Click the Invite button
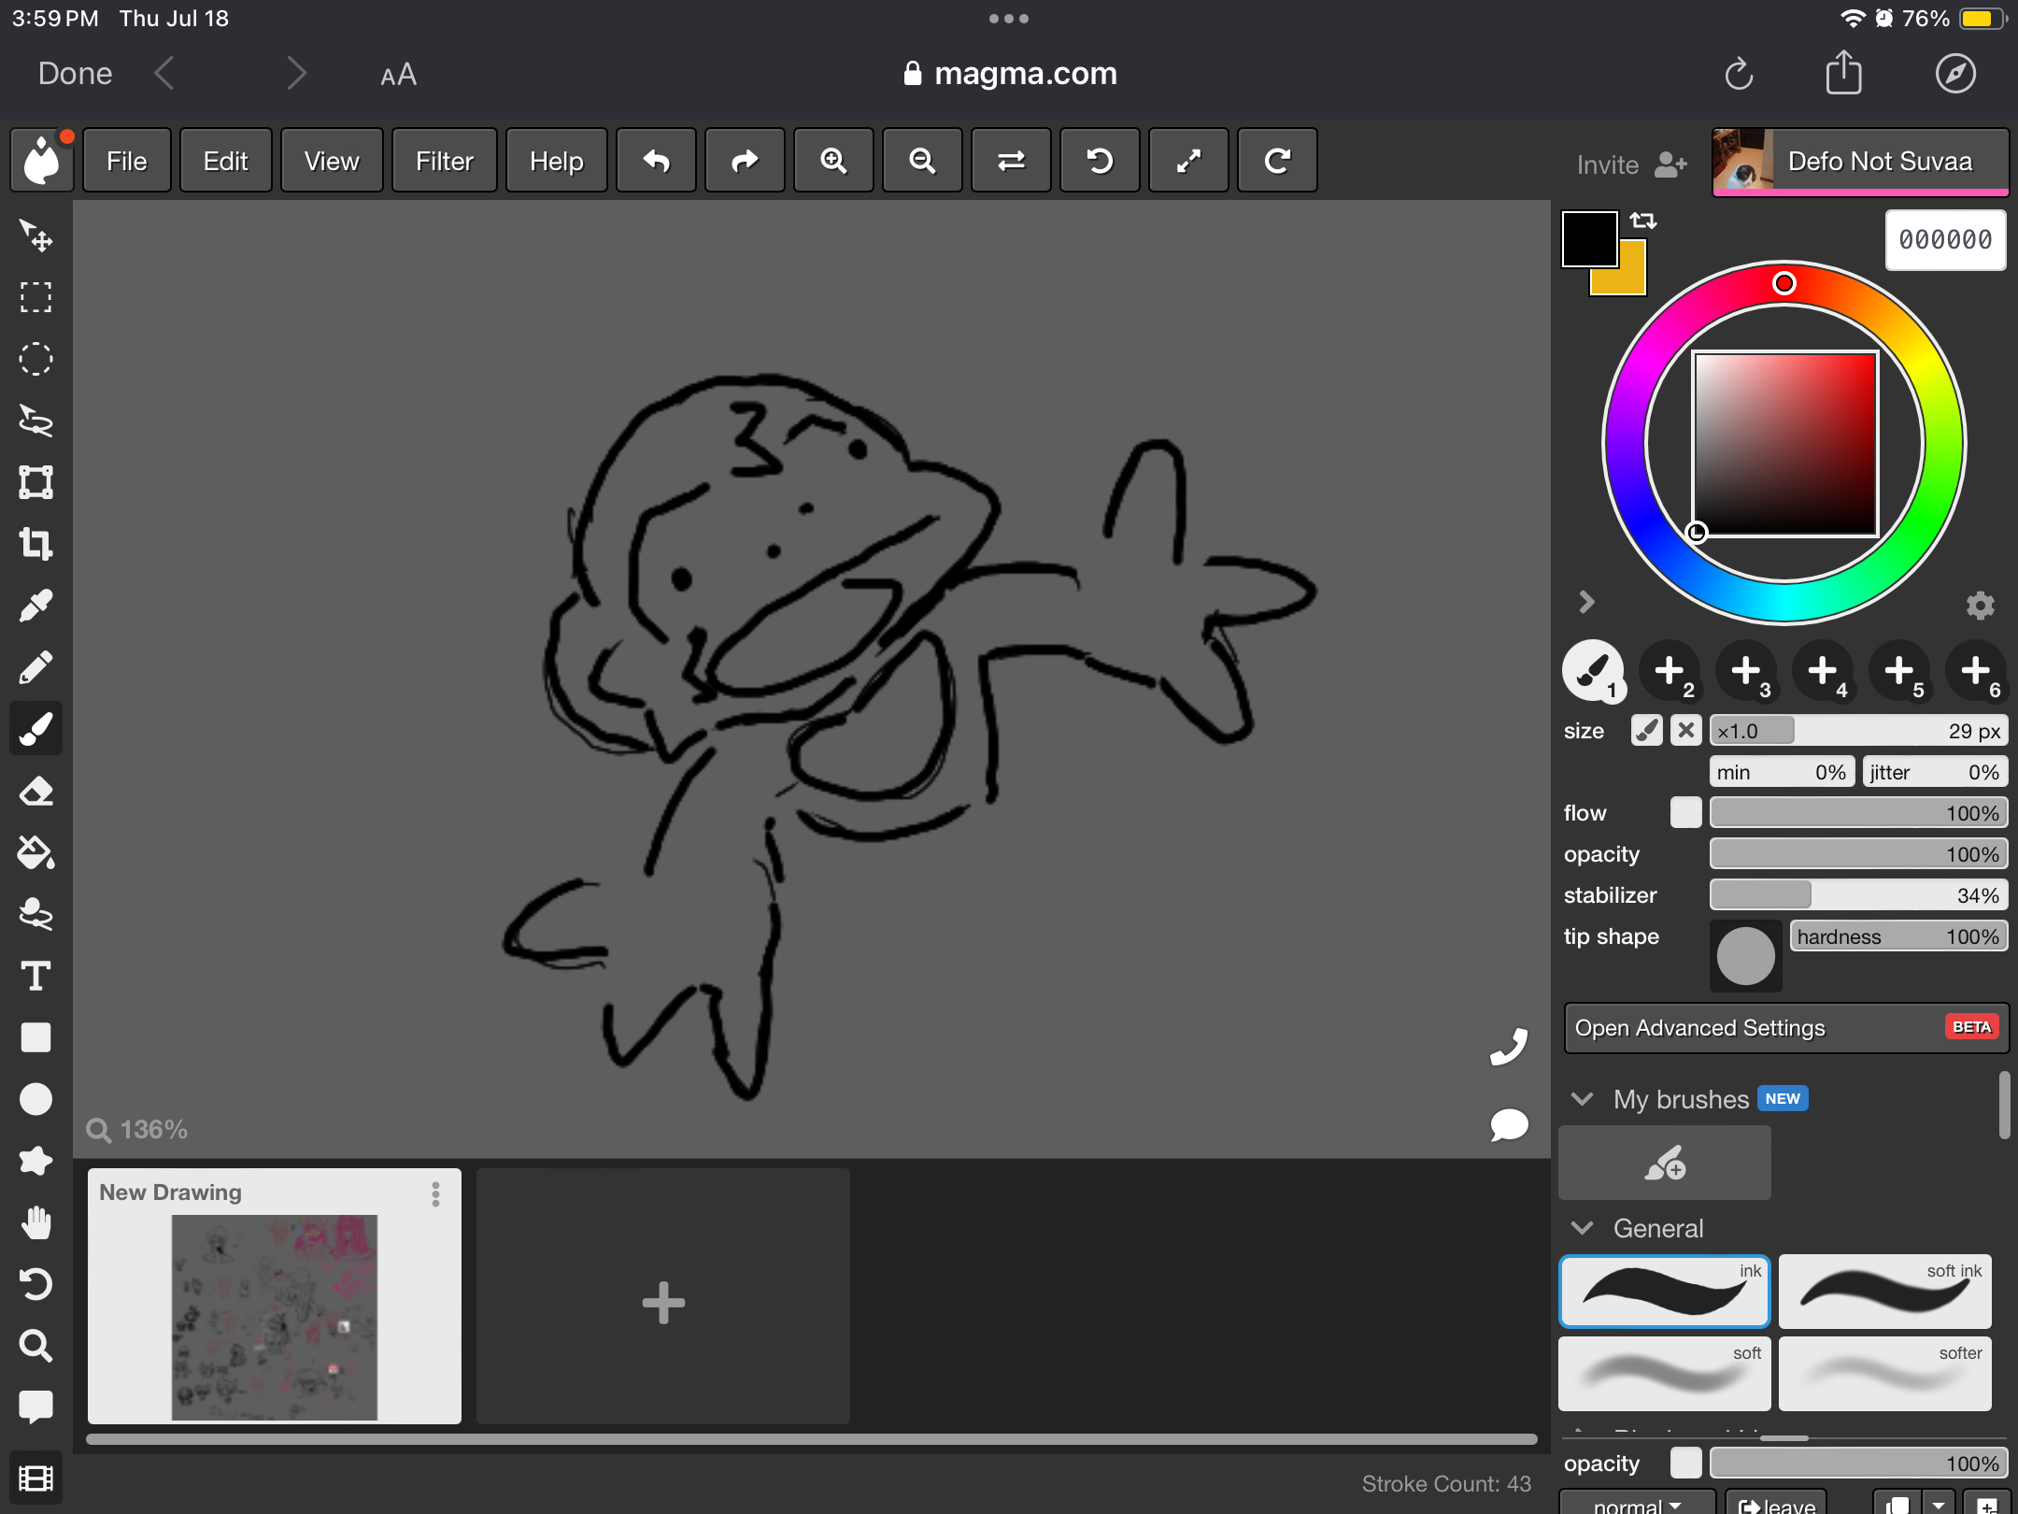Viewport: 2018px width, 1514px height. 1631,164
